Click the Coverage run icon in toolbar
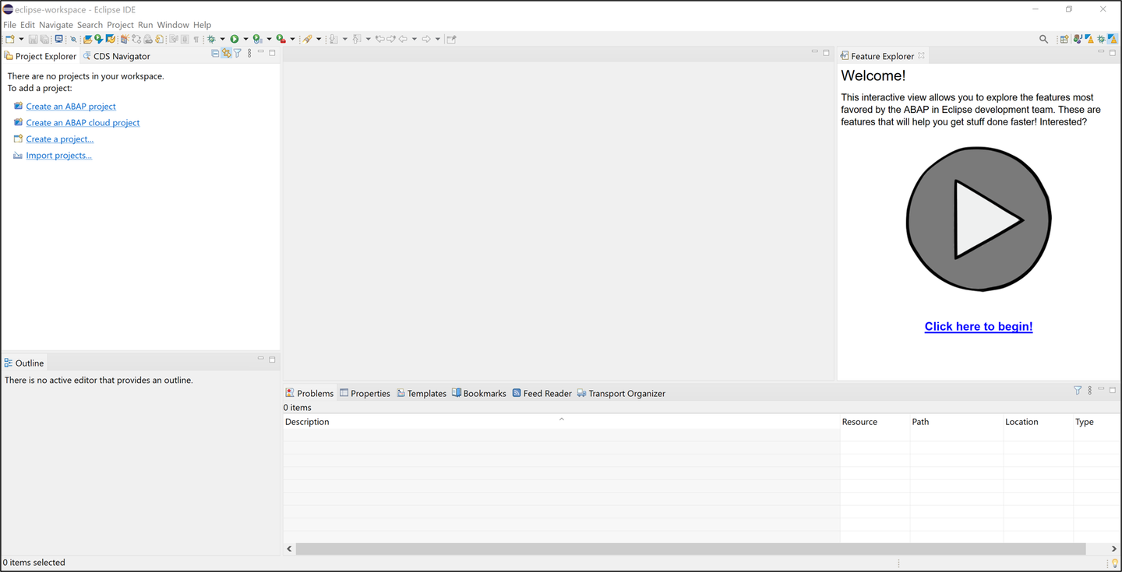Screen dimensions: 1122x572 tap(257, 39)
